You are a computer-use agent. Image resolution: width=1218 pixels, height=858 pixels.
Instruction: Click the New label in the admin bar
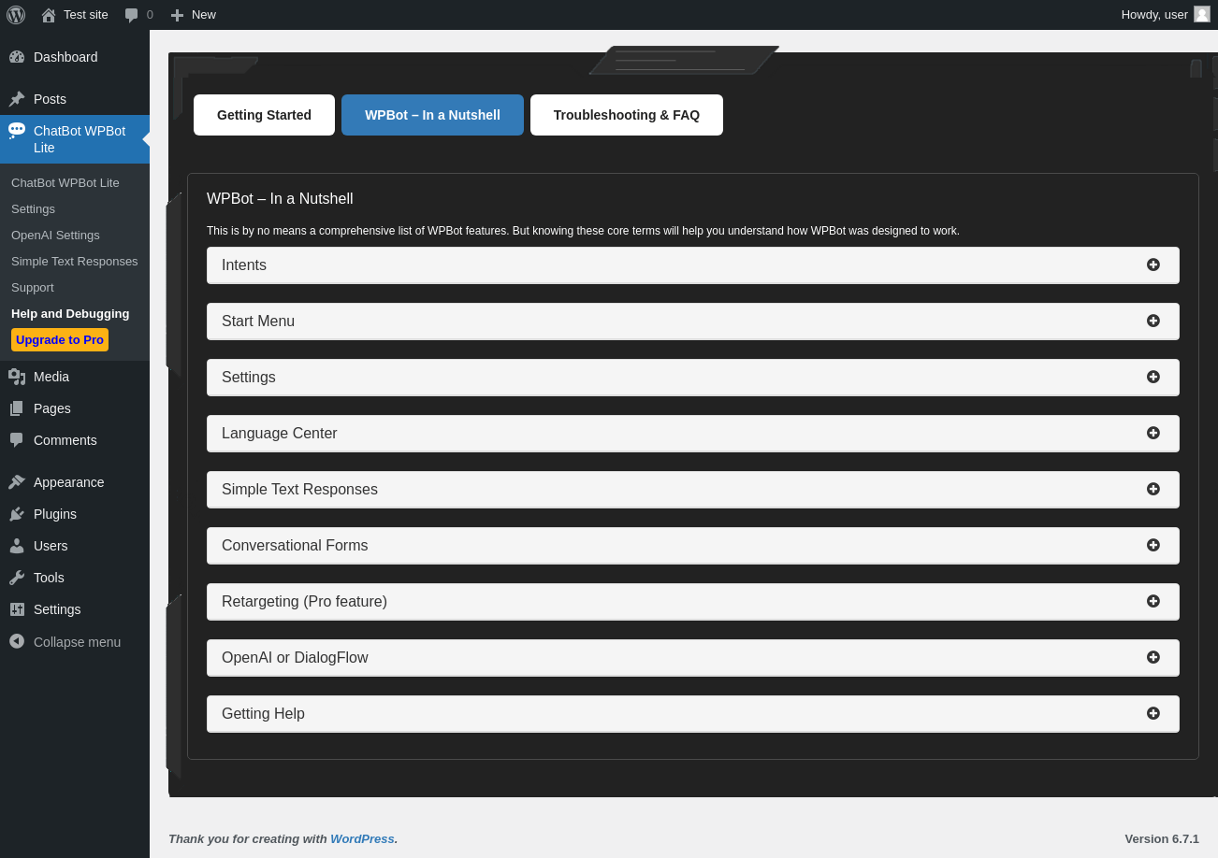click(204, 14)
